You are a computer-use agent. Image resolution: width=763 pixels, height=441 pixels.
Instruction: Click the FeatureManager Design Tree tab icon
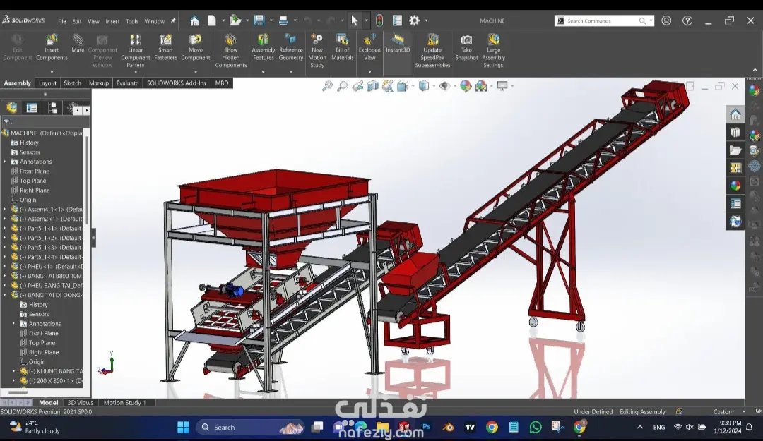pyautogui.click(x=11, y=107)
